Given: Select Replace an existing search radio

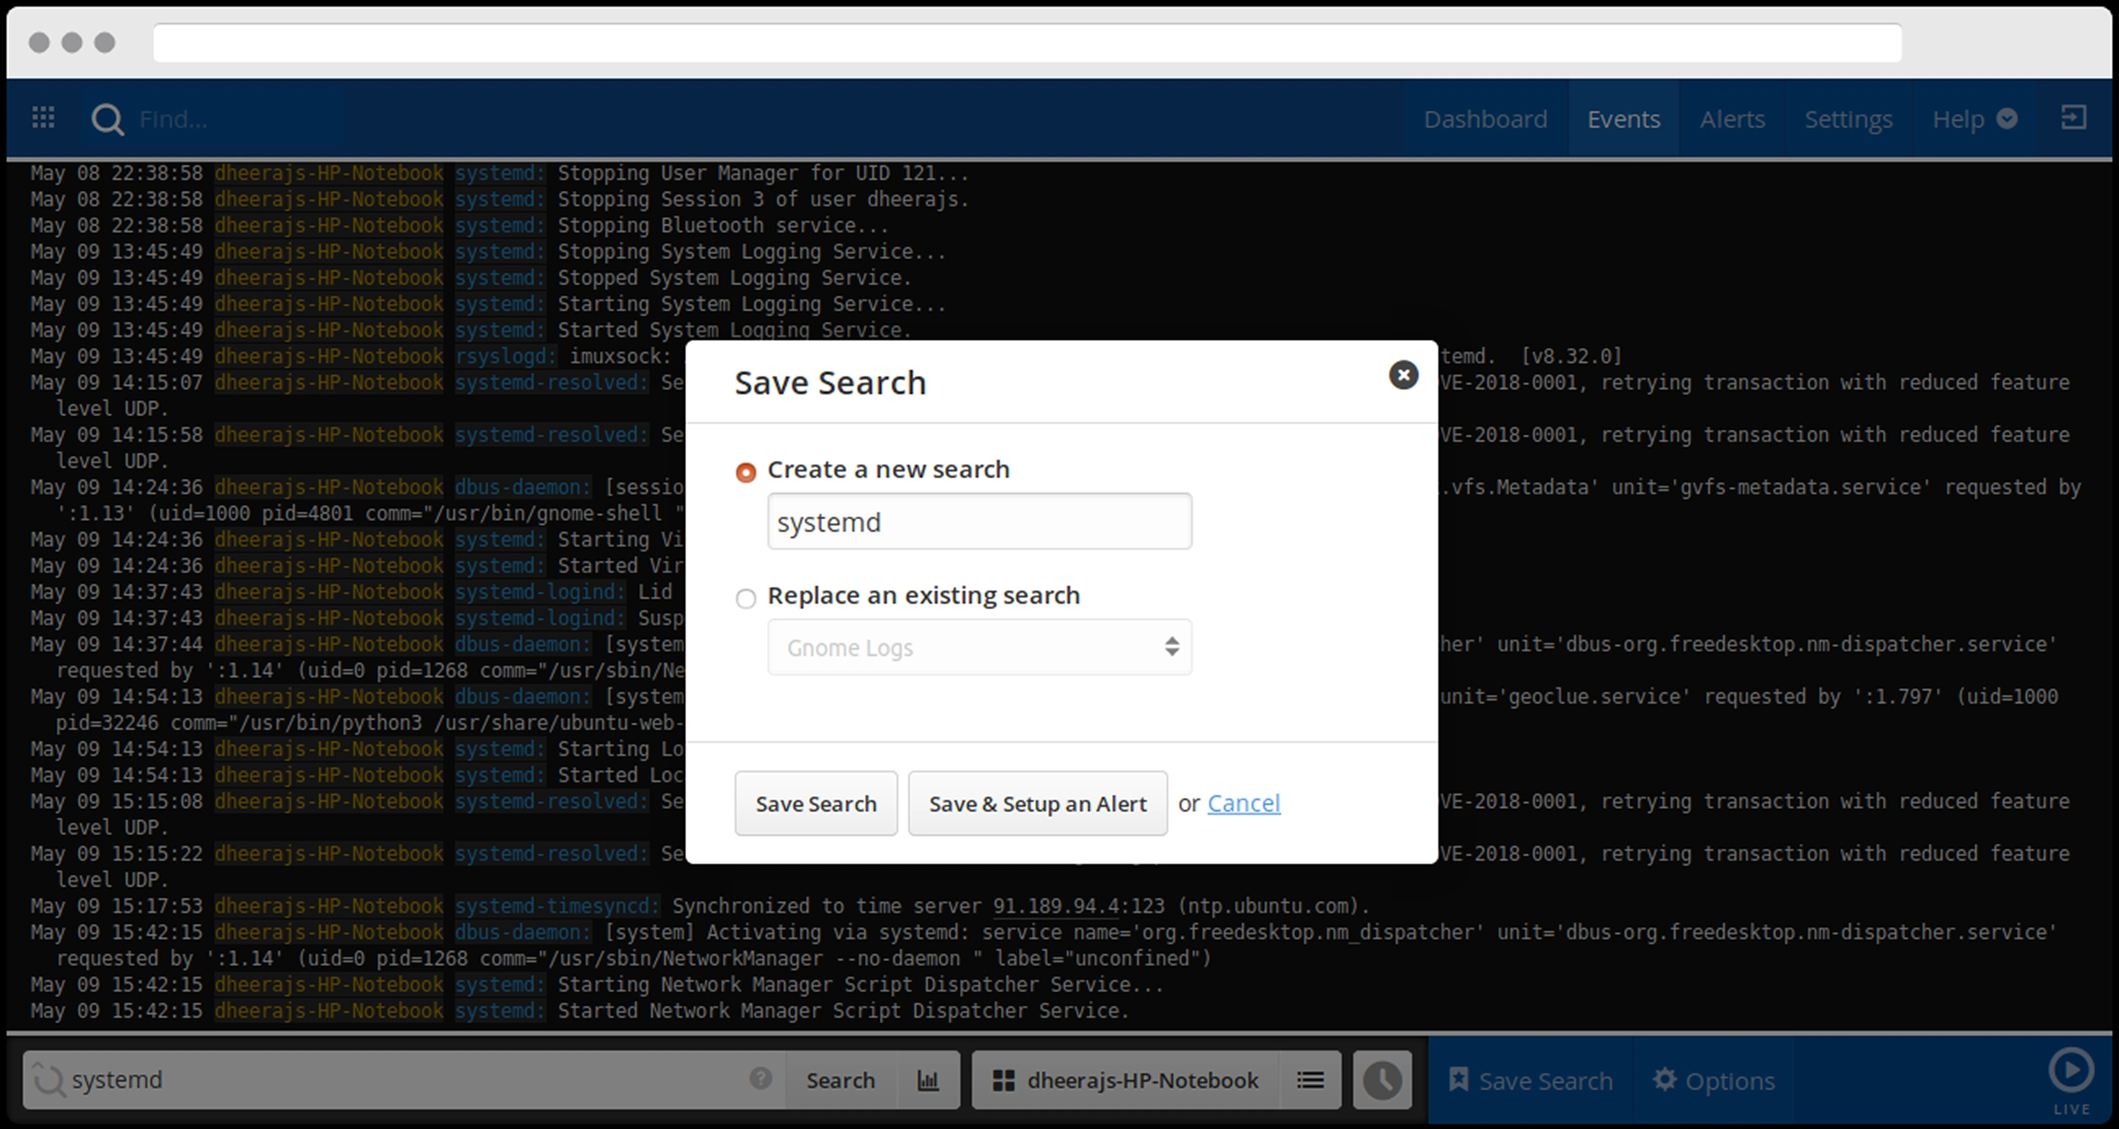Looking at the screenshot, I should point(745,599).
